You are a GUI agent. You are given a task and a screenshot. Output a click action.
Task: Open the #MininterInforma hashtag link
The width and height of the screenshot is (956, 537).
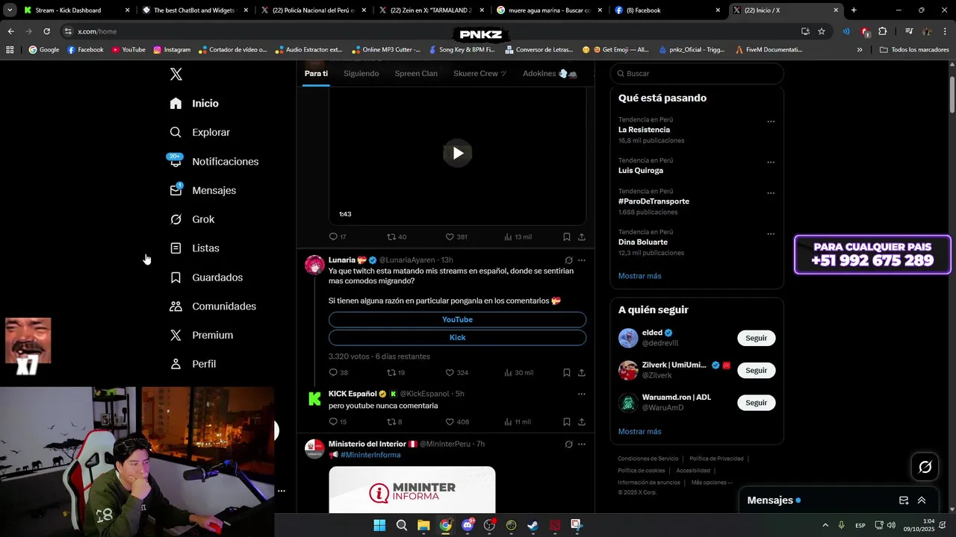pos(370,455)
